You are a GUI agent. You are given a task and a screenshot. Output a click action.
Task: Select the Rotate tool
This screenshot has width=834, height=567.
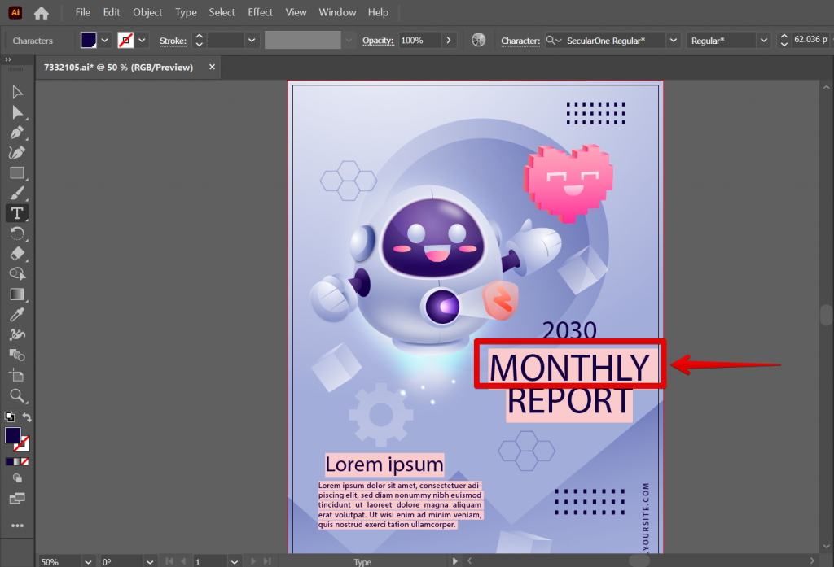pyautogui.click(x=17, y=233)
